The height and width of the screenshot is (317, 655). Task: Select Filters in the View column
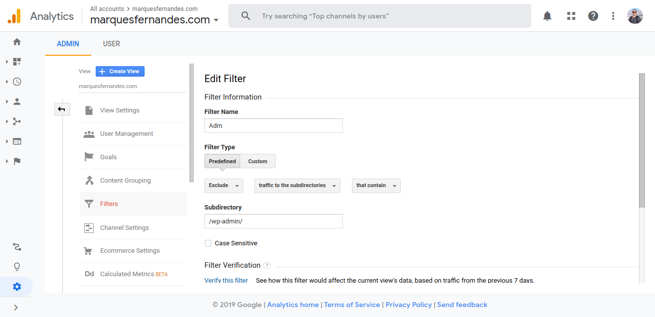[133, 204]
